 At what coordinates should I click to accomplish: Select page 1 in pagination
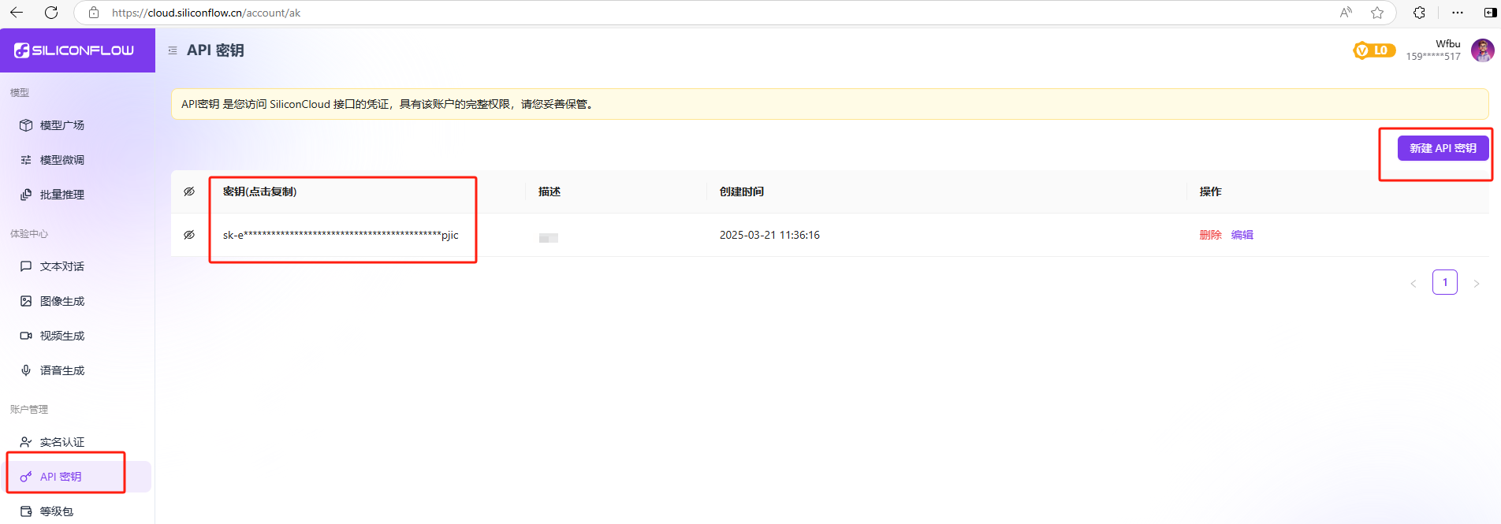tap(1444, 282)
